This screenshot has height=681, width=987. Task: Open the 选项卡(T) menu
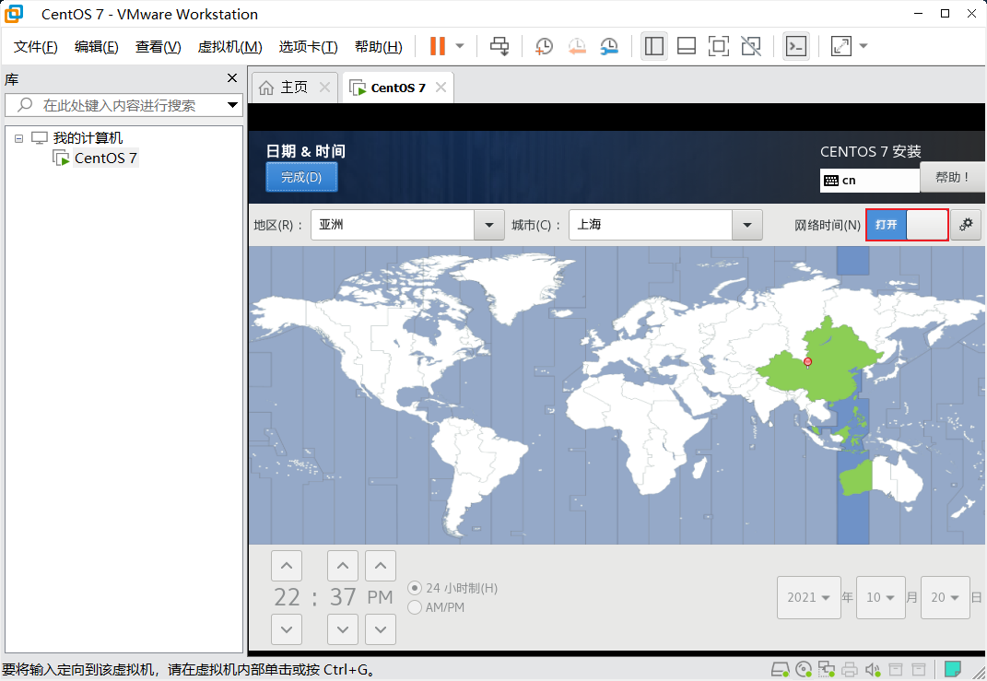click(309, 47)
